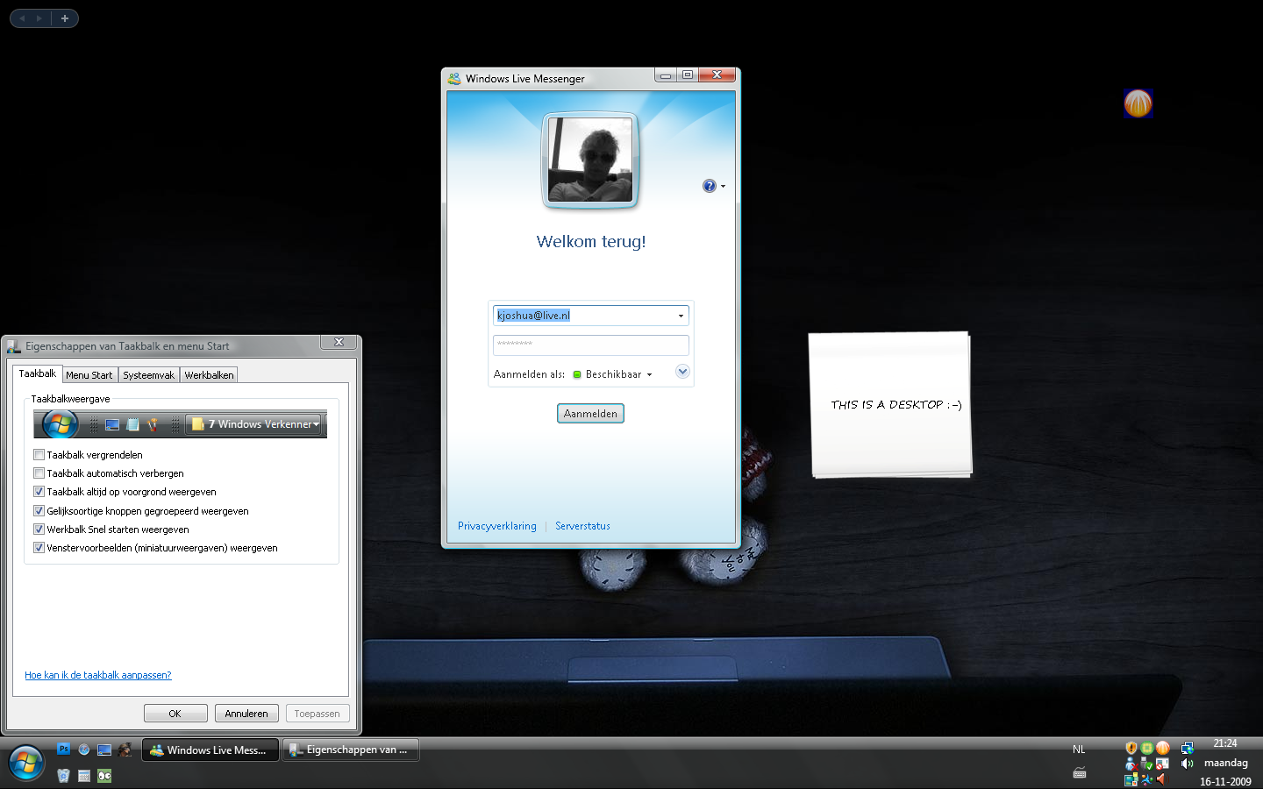Switch to the Menu Start tab

tap(89, 375)
